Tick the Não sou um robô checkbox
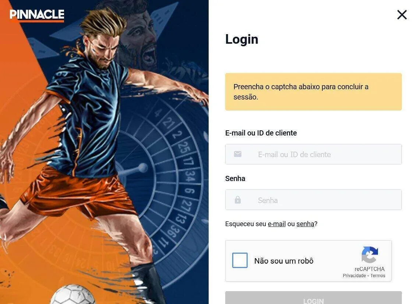Viewport: 414px width, 304px height. tap(240, 260)
